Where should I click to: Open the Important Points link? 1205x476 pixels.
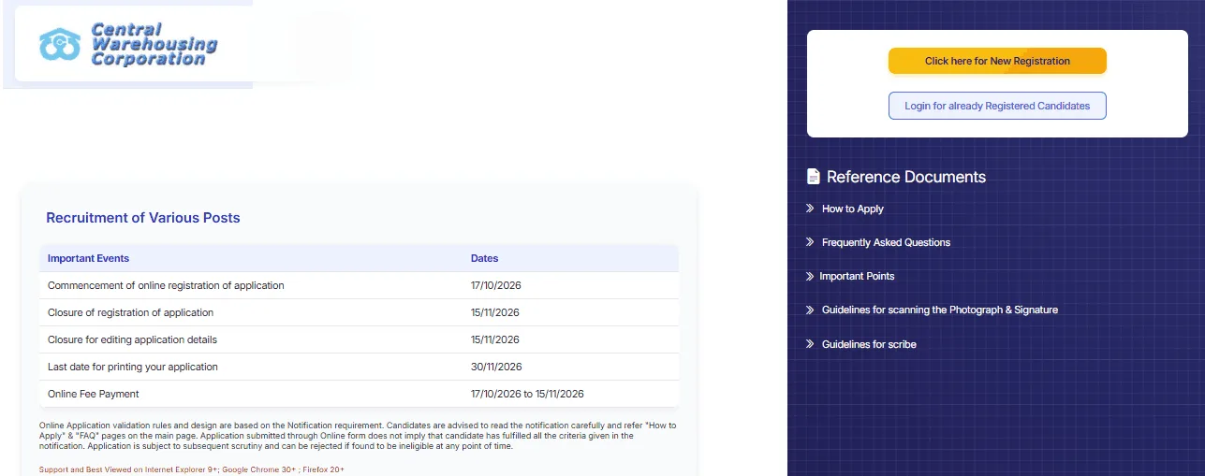pos(857,276)
